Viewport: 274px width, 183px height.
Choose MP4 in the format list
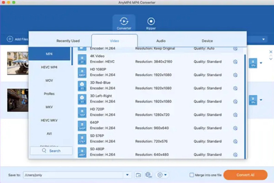[49, 54]
